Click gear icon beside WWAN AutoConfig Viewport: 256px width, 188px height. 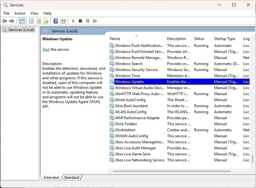point(112,136)
